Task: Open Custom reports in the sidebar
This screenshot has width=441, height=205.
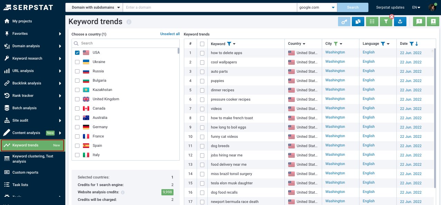Action: (x=32, y=172)
